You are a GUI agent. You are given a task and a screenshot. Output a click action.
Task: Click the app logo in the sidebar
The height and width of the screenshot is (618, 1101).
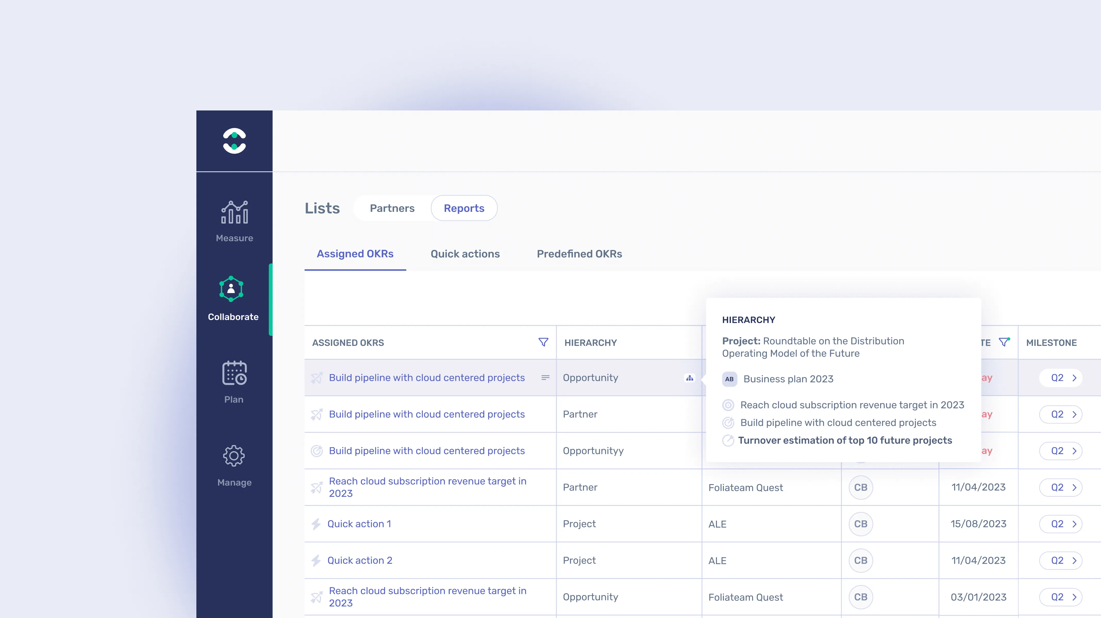234,141
